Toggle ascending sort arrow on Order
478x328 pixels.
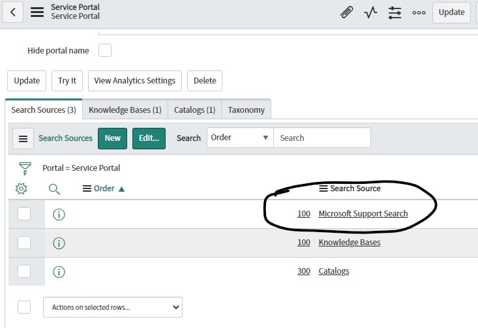pyautogui.click(x=121, y=189)
